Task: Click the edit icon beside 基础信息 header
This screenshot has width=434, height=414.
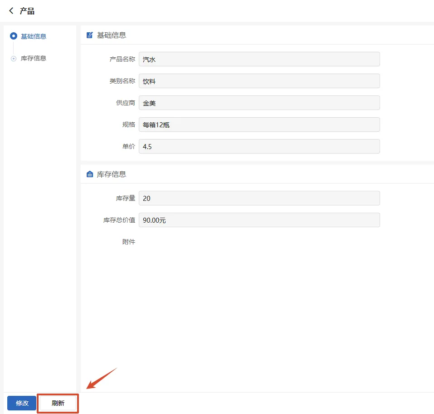Action: coord(90,35)
